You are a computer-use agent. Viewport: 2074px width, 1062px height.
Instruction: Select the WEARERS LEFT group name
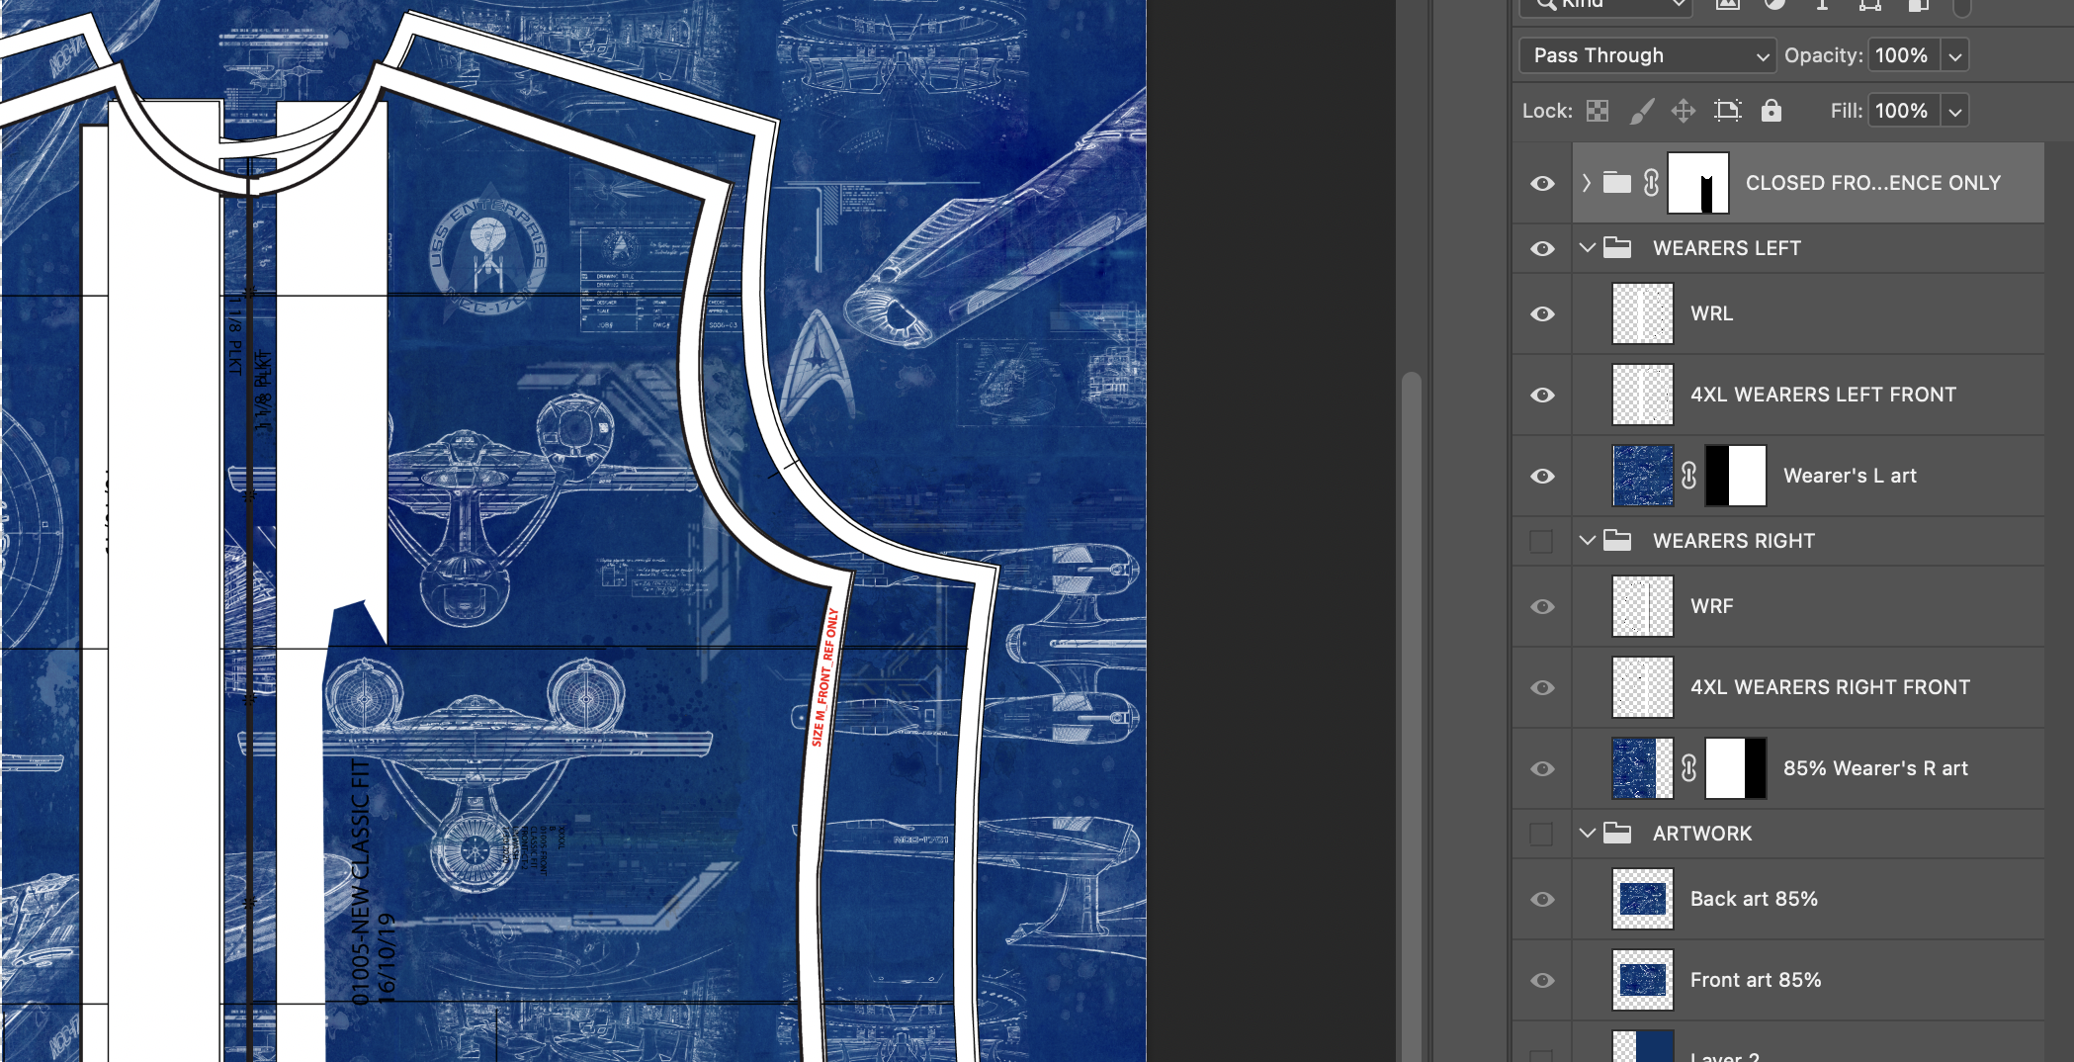click(x=1727, y=248)
